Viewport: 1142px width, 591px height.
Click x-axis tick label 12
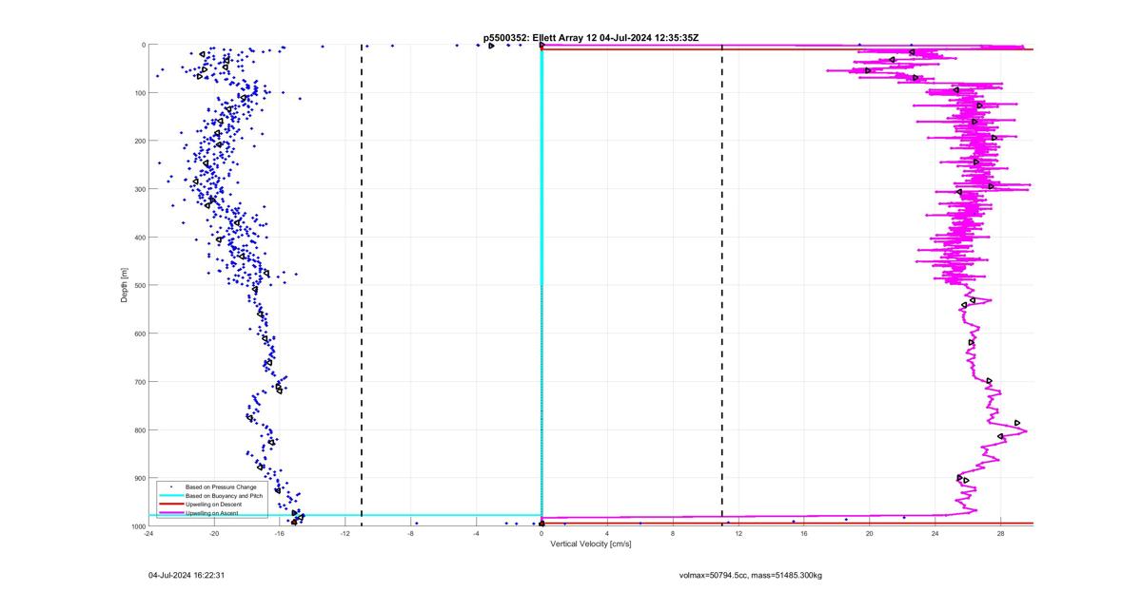pyautogui.click(x=738, y=533)
